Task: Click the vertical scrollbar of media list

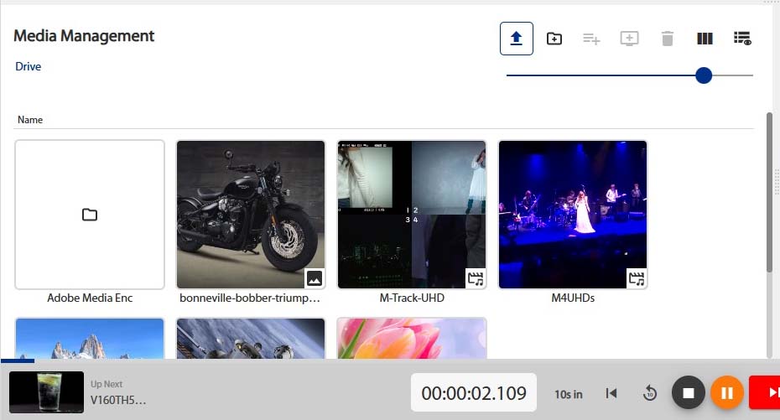Action: click(769, 192)
